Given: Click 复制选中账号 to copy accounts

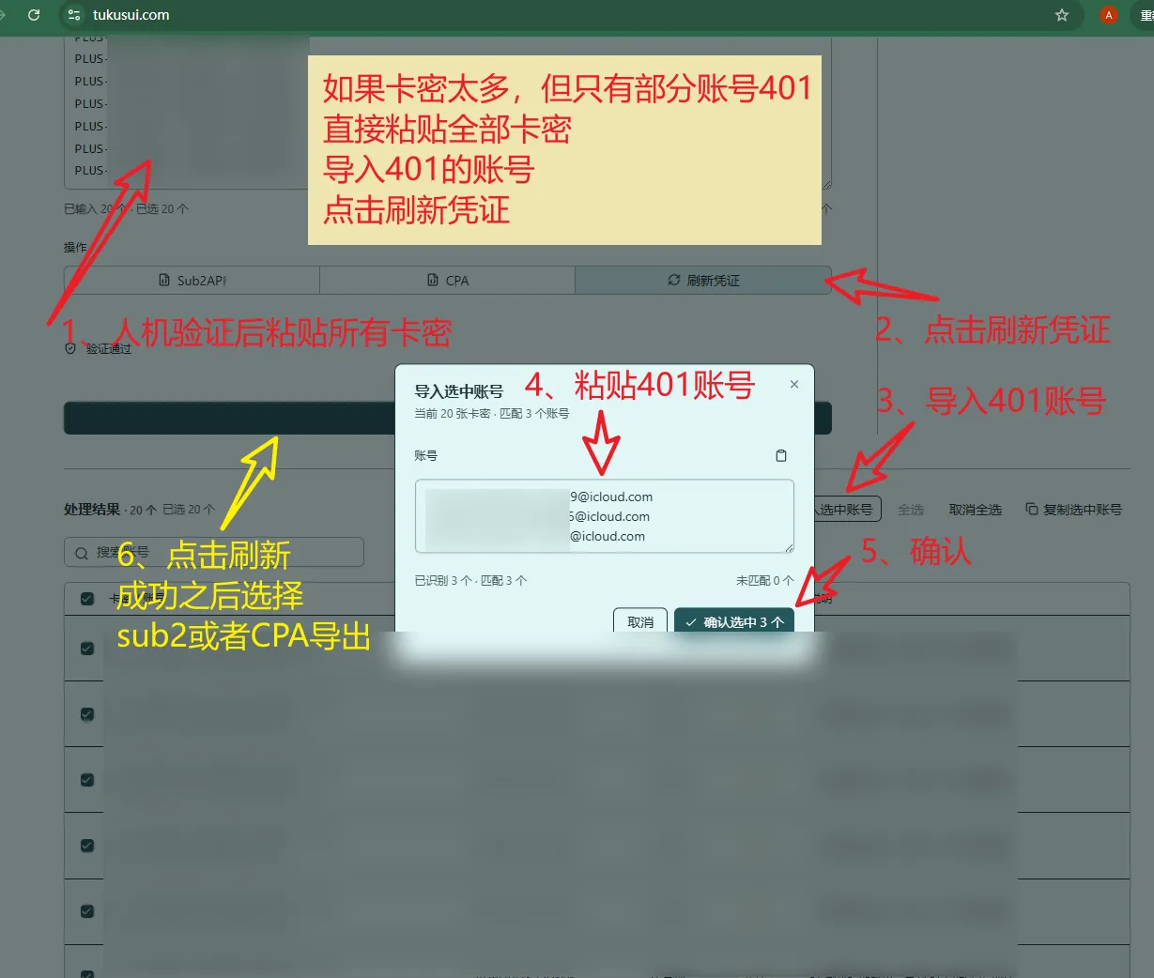Looking at the screenshot, I should [1074, 510].
